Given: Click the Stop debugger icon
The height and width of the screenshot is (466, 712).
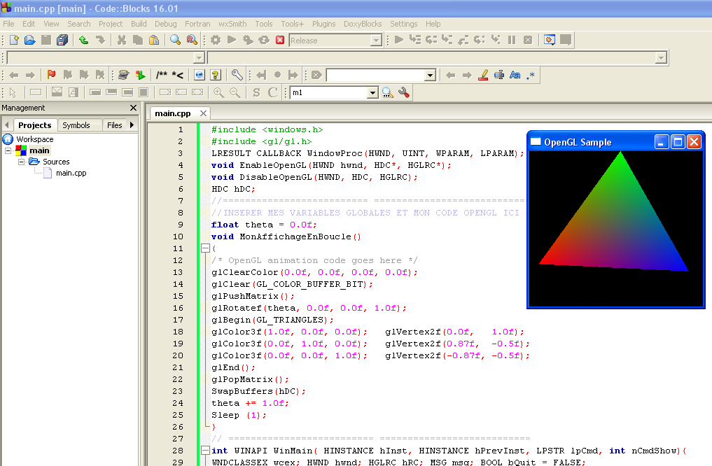Looking at the screenshot, I should (528, 40).
